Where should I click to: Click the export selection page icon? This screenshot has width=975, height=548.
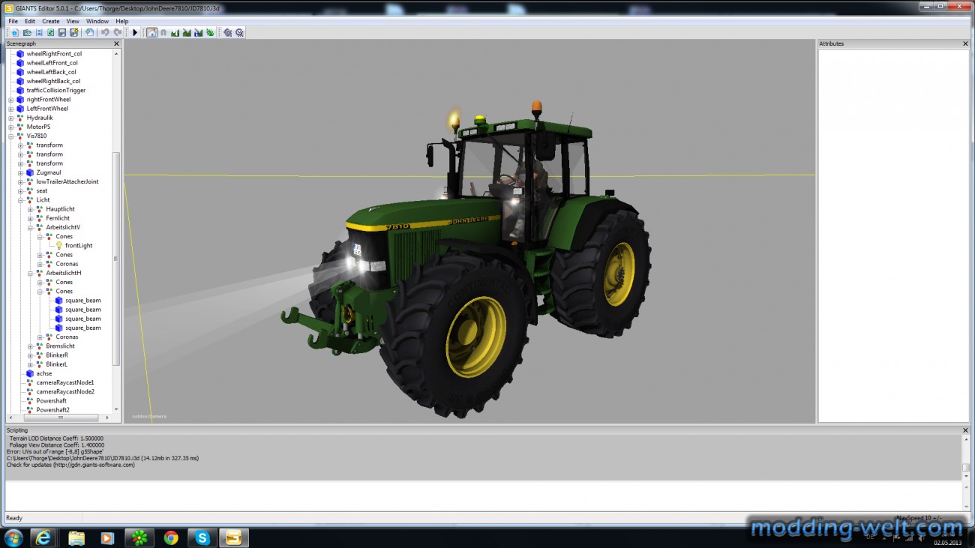pos(89,32)
